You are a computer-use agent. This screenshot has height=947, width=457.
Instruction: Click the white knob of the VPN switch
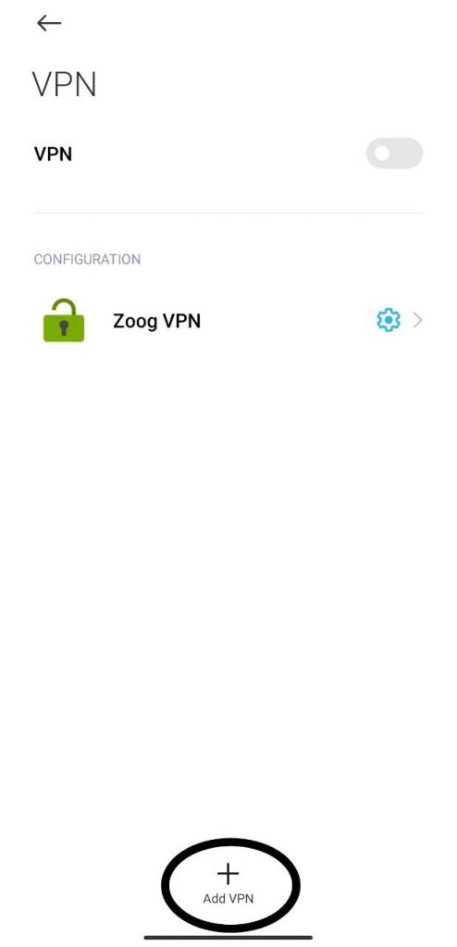tap(381, 154)
